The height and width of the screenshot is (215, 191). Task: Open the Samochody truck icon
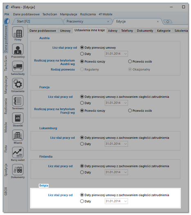pos(18,66)
